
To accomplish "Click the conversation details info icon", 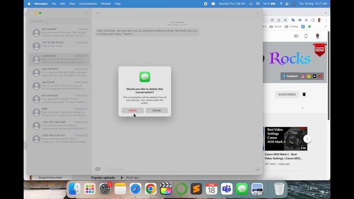I will tap(257, 13).
